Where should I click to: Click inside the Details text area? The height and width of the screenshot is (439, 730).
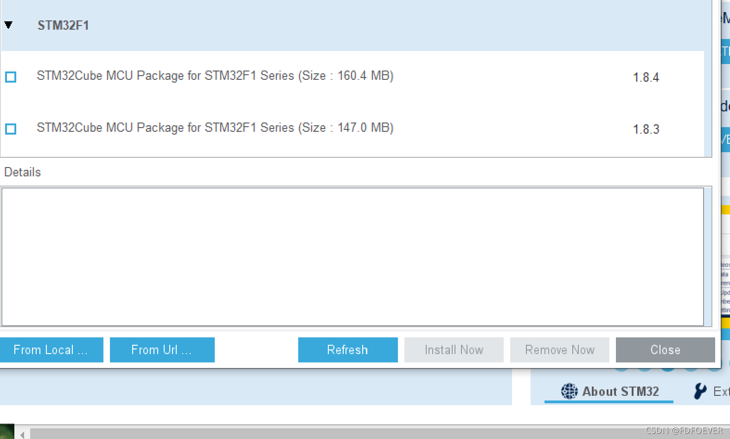[352, 257]
